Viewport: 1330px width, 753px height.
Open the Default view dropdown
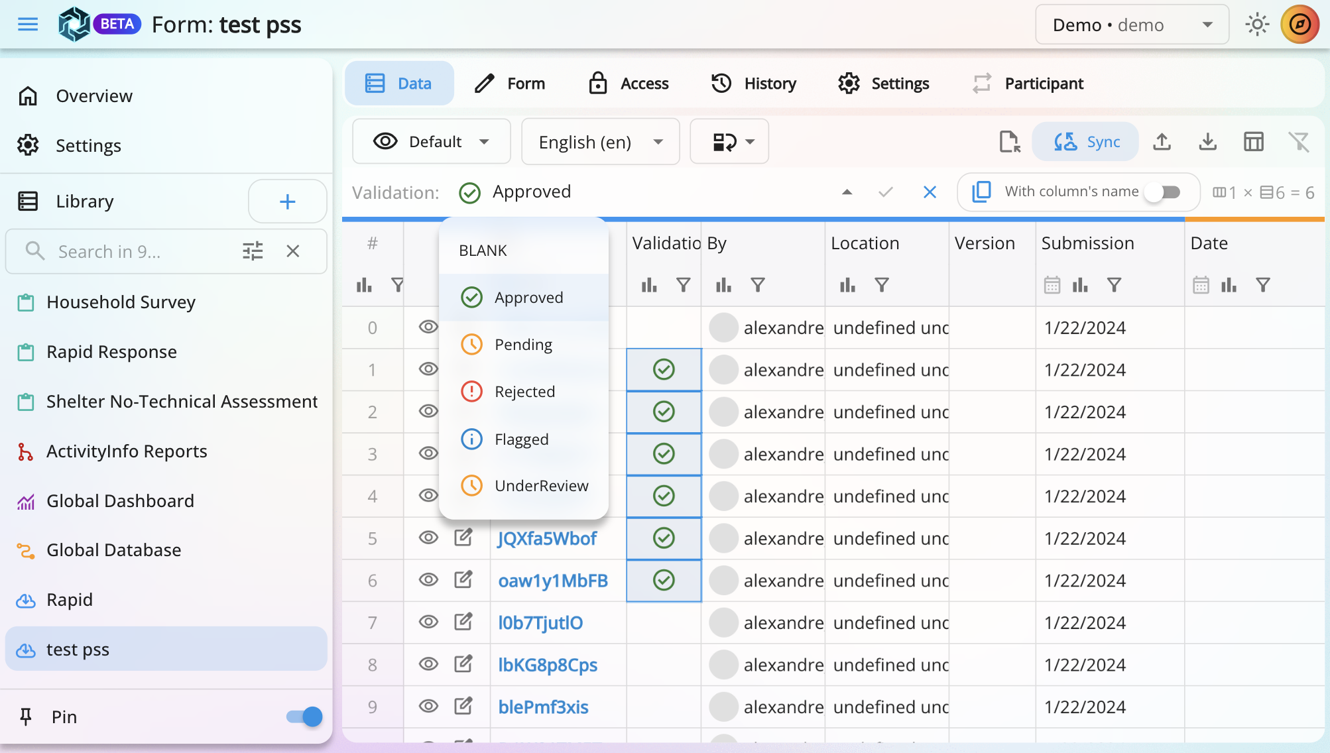pos(432,142)
